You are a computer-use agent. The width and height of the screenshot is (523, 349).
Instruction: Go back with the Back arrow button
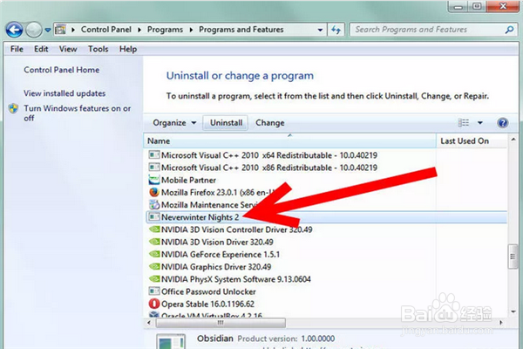point(14,30)
